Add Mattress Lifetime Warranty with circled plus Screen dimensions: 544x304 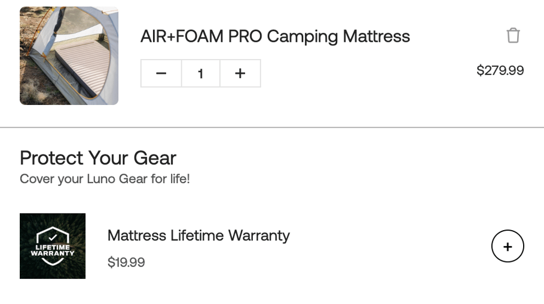508,246
